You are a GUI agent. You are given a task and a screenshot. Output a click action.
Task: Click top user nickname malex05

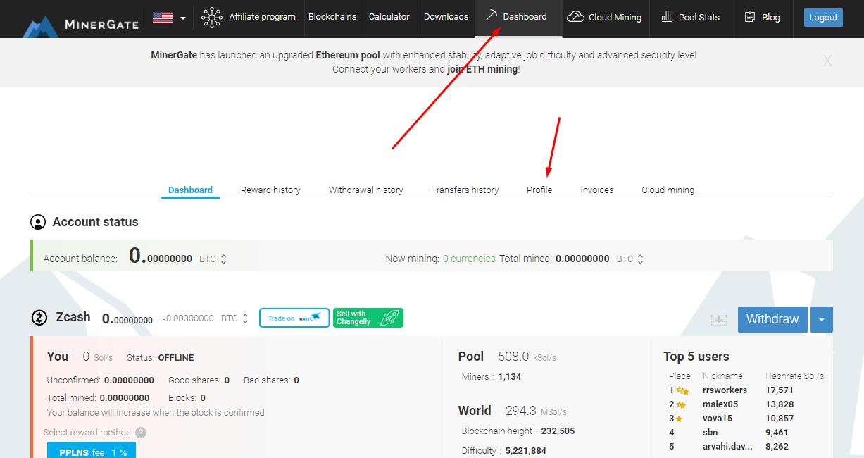coord(720,404)
